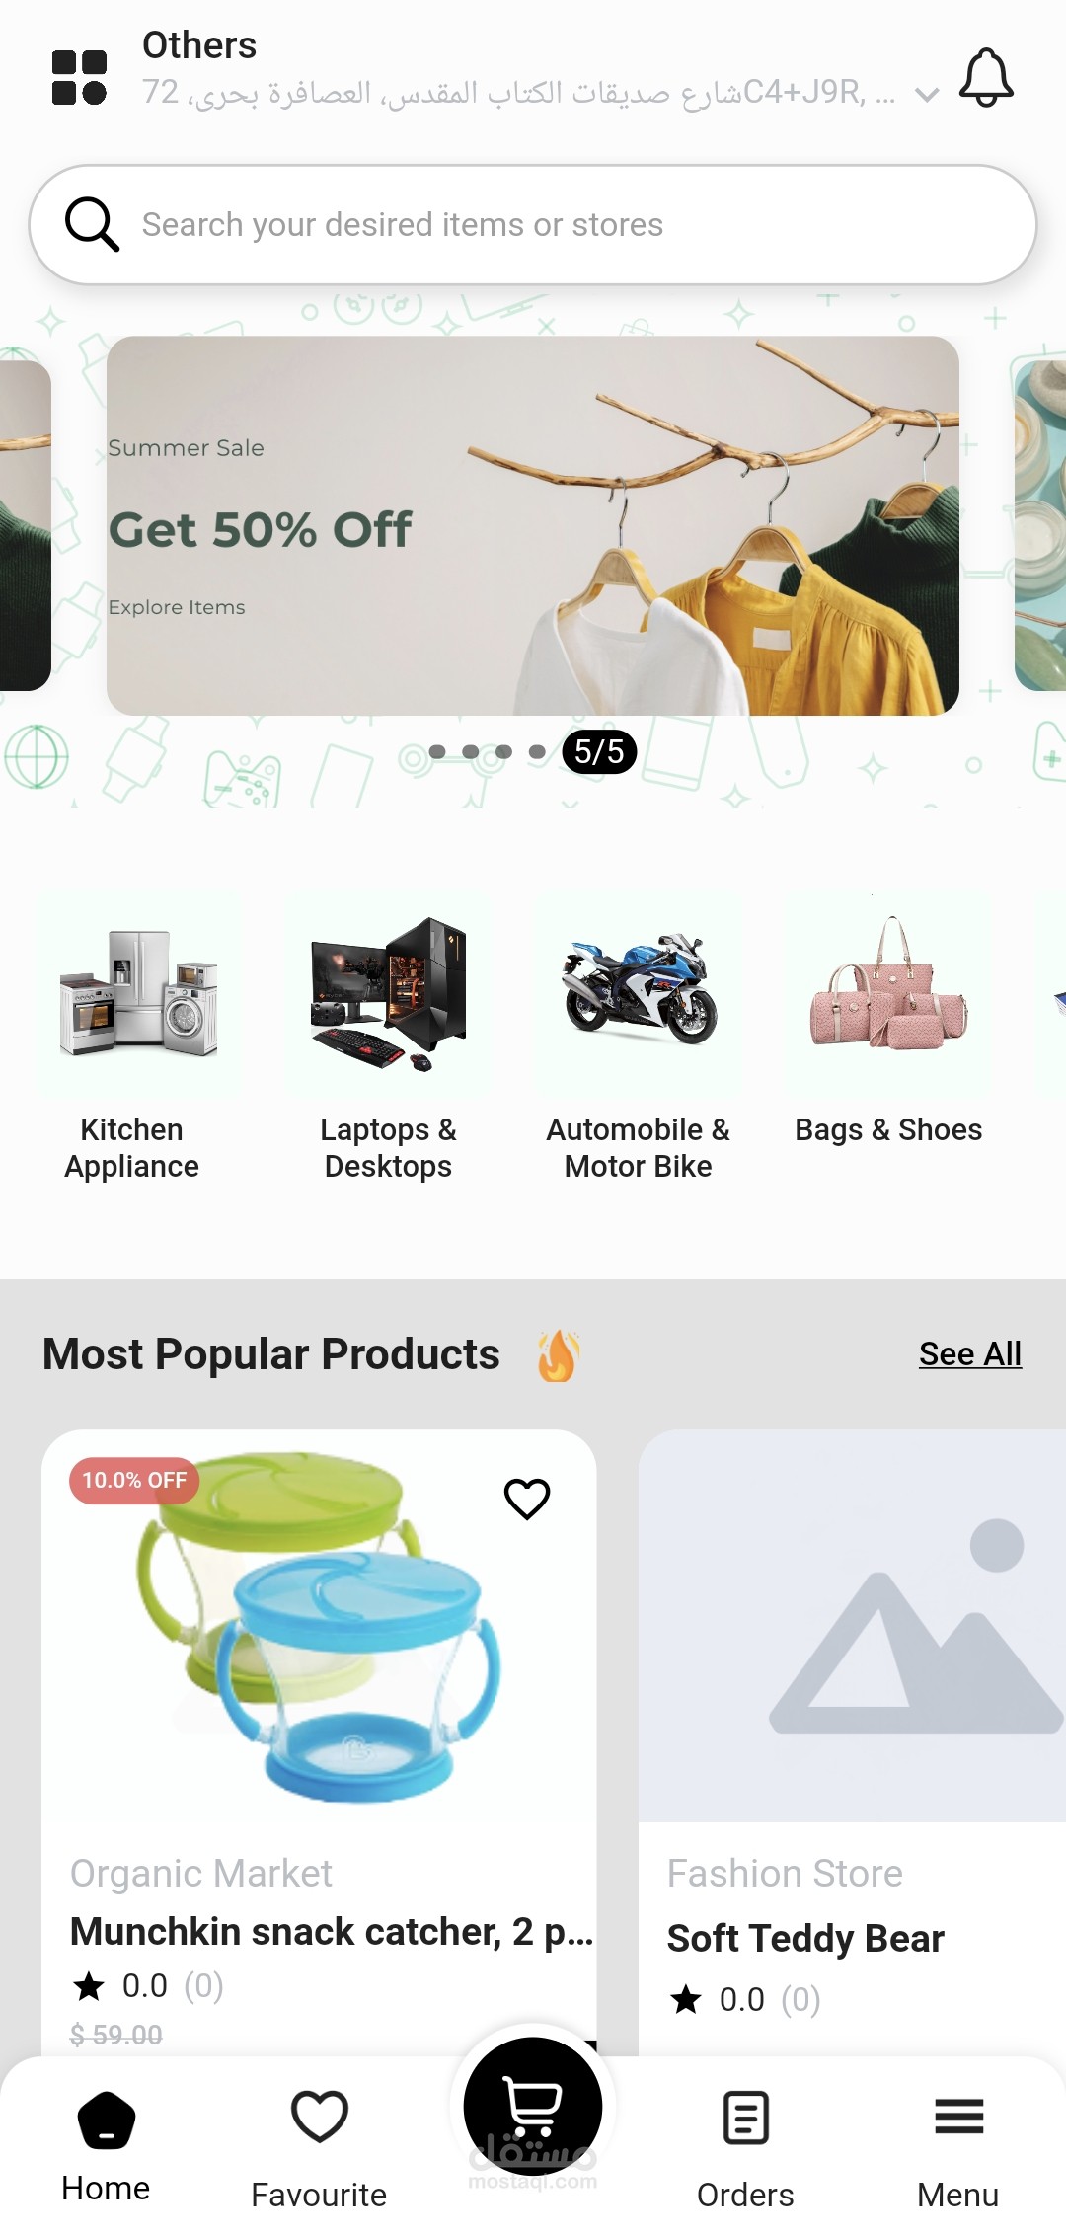Viewport: 1066px width, 2237px height.
Task: Click the search magnifier icon
Action: coord(92,224)
